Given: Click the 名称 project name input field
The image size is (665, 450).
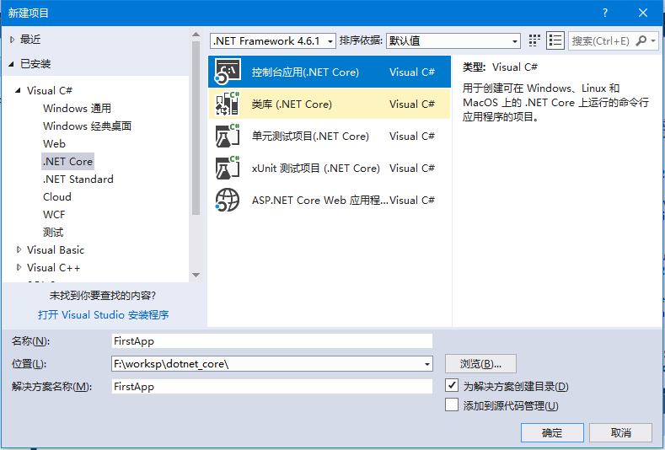Looking at the screenshot, I should point(271,341).
